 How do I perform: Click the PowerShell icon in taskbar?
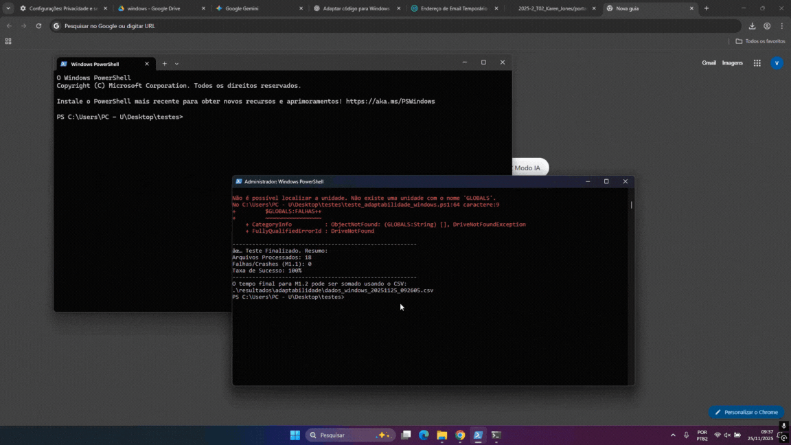coord(478,435)
